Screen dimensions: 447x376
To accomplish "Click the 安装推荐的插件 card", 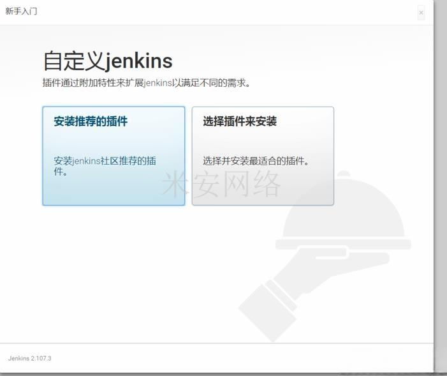I will click(x=114, y=156).
